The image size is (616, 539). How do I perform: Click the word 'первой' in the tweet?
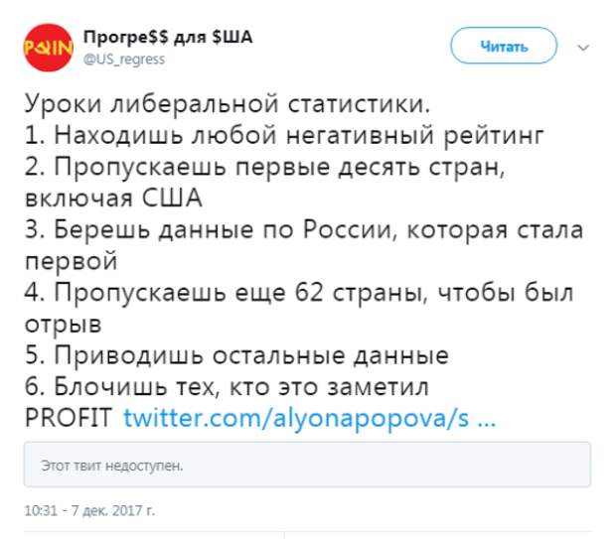tap(72, 262)
